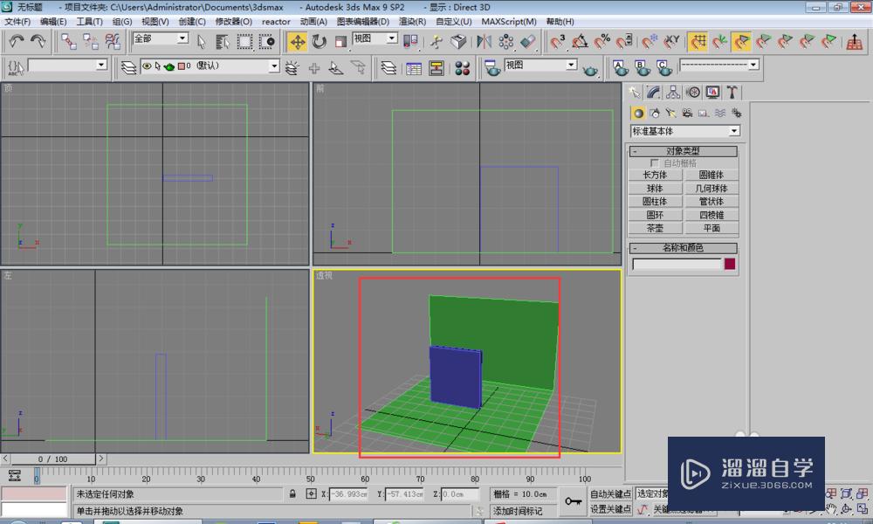
Task: Click the 球体 sphere button
Action: point(656,189)
